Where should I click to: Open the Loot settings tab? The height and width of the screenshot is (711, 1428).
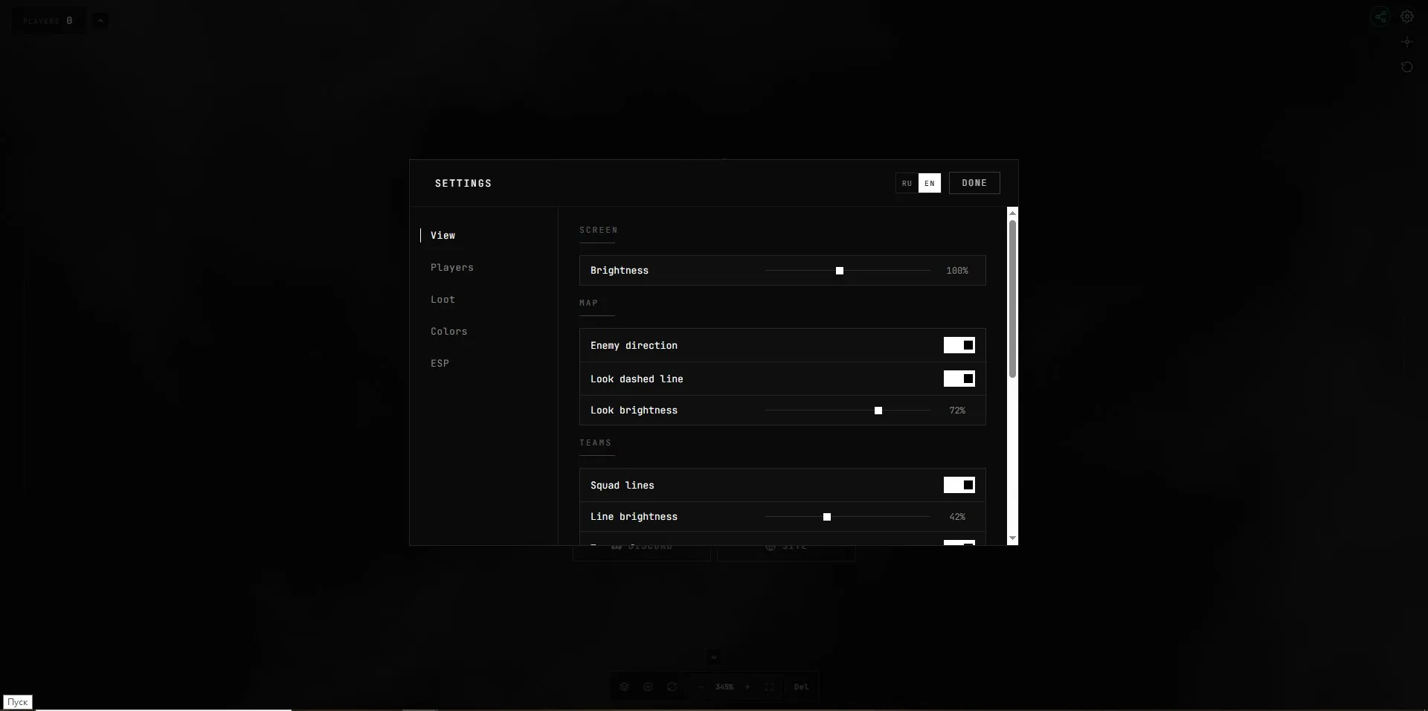pyautogui.click(x=443, y=299)
